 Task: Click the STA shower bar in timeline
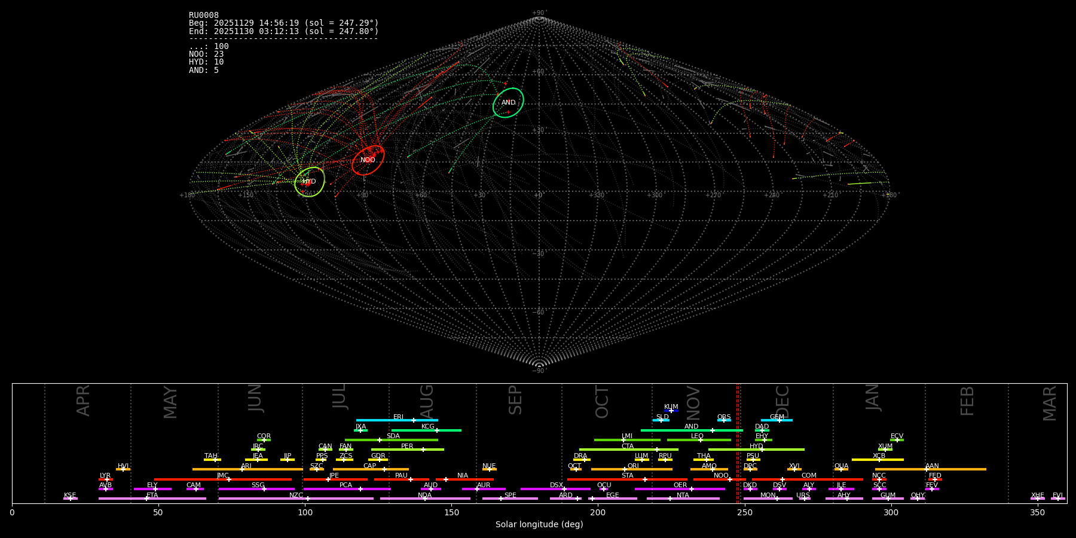point(627,479)
